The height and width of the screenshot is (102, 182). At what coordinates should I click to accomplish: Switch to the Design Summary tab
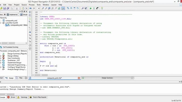coord(107,78)
